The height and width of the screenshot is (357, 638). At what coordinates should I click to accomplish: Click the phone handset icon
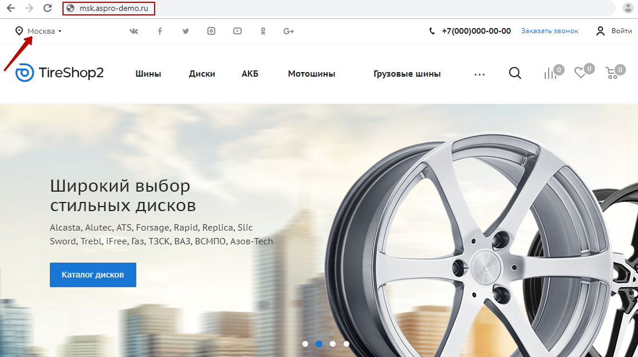click(x=432, y=31)
